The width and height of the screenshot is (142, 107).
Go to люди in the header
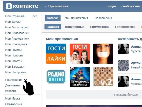tap(112, 6)
